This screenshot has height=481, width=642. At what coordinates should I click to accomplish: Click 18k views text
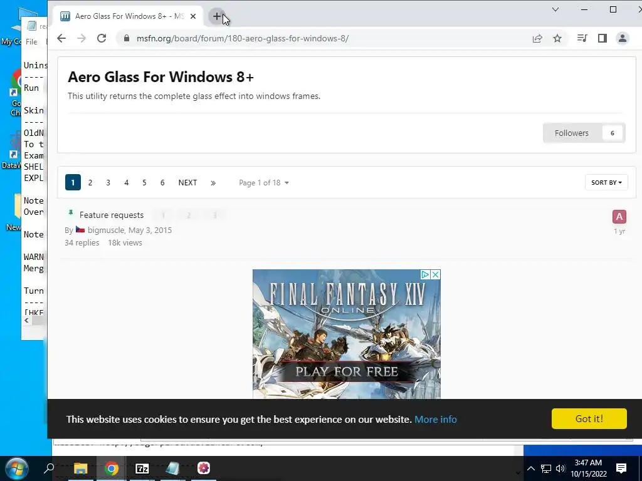[125, 242]
